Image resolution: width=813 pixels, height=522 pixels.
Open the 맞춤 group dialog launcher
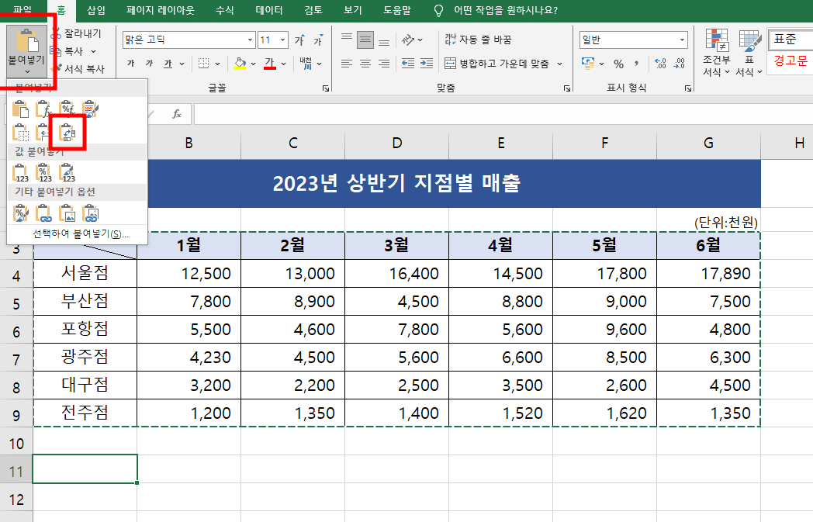(x=567, y=88)
